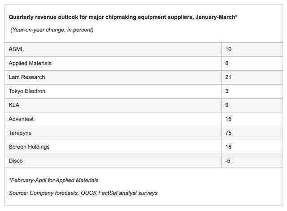Image resolution: width=287 pixels, height=211 pixels.
Task: Click the source attribution line
Action: pyautogui.click(x=83, y=193)
